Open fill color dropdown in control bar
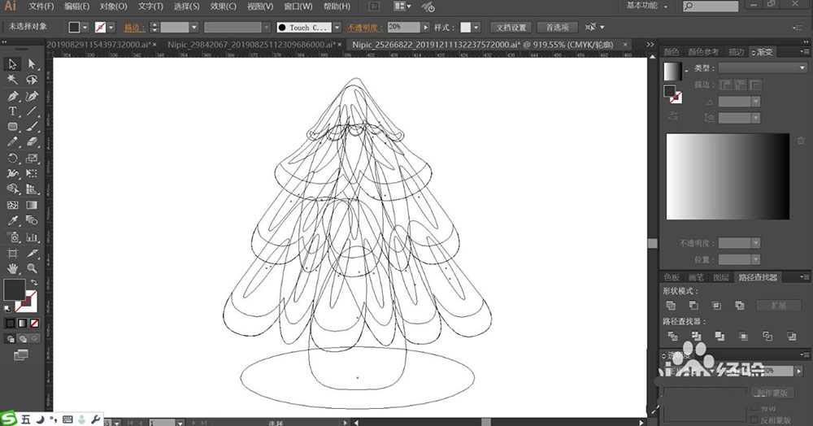813x426 pixels. click(x=85, y=28)
